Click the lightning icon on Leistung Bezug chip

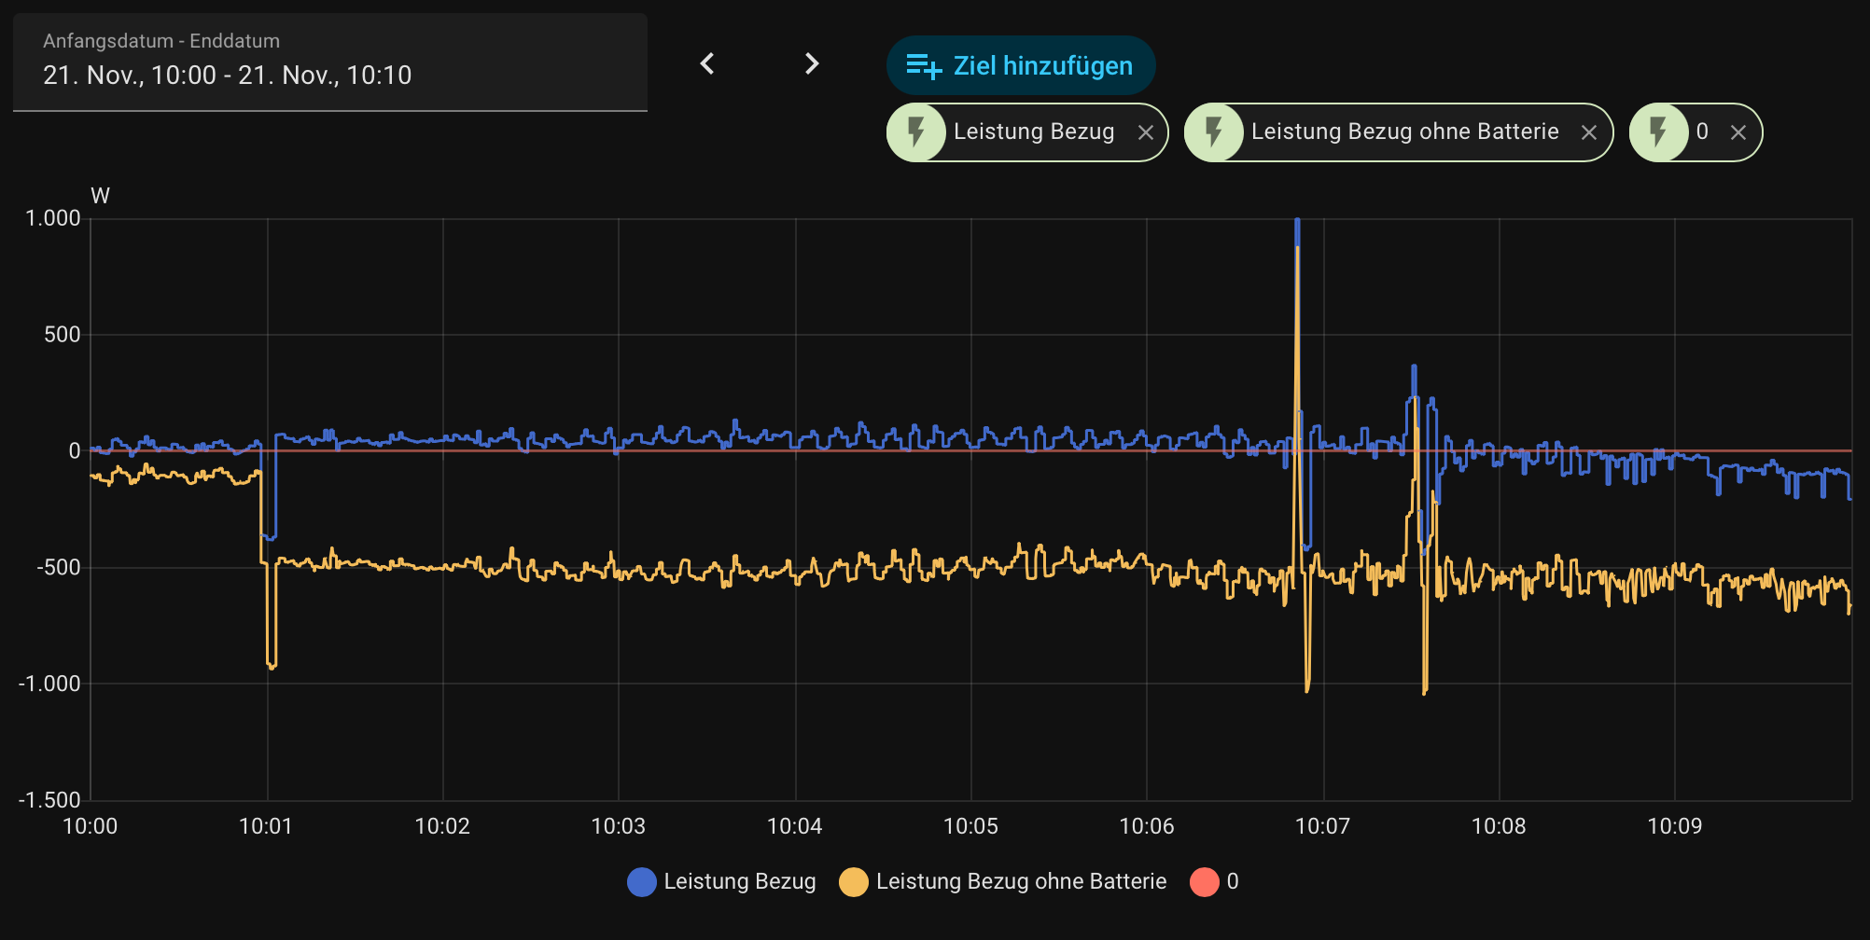pos(915,132)
